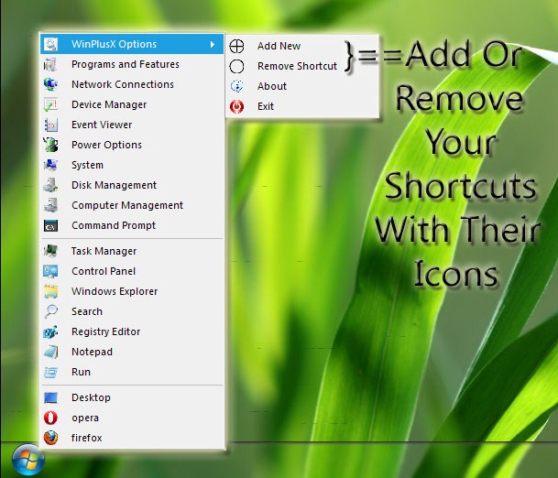Screen dimensions: 558x478
Task: Open Power Options from the menu
Action: [106, 145]
